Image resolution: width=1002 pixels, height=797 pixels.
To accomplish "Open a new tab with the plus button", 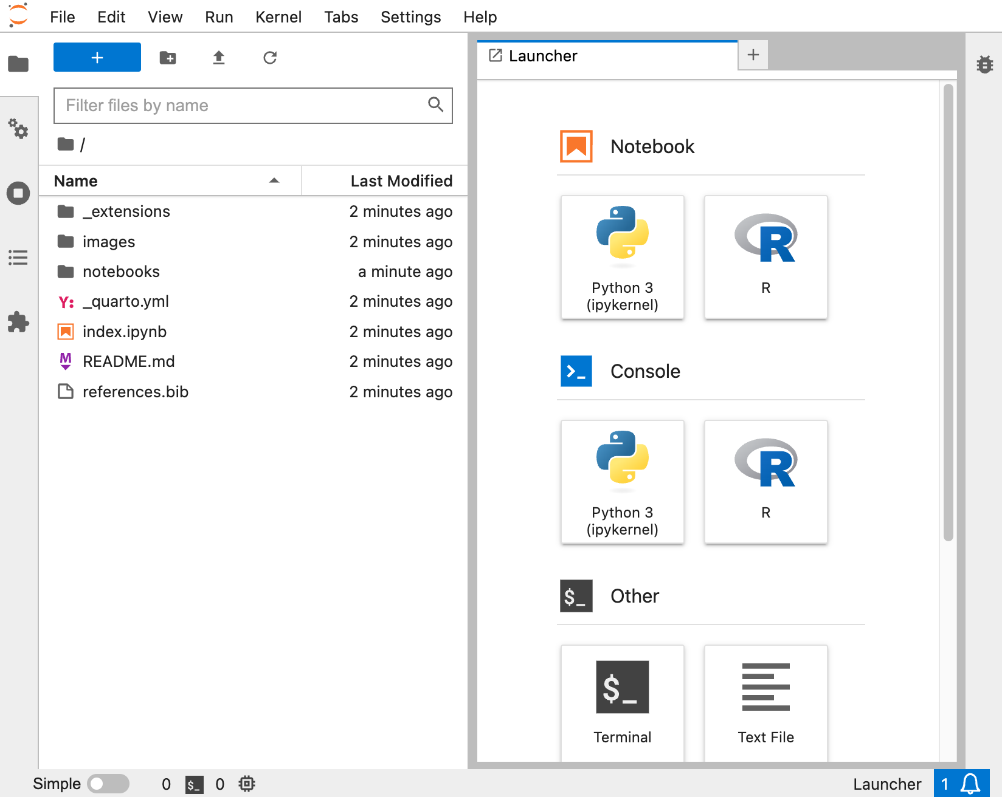I will [753, 55].
